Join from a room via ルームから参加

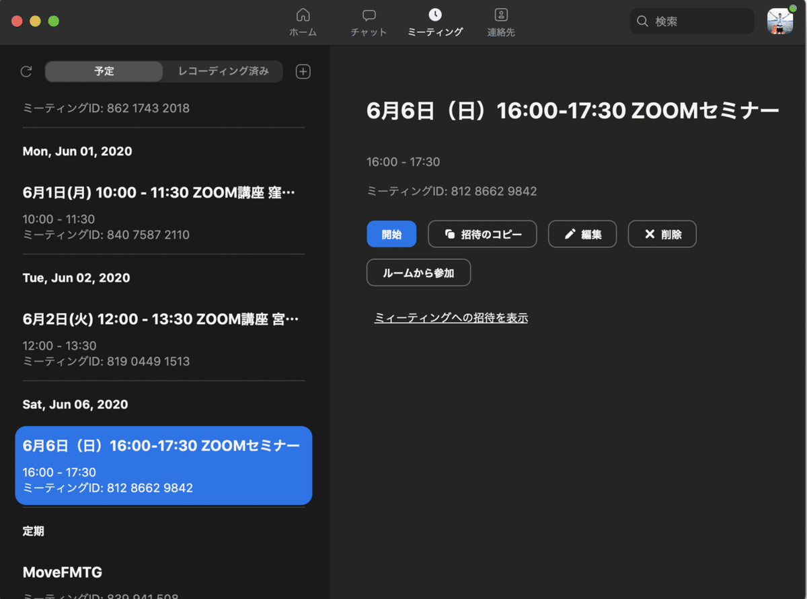point(418,272)
